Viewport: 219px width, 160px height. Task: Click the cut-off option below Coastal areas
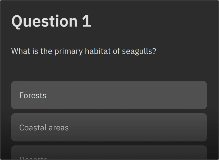[109, 154]
